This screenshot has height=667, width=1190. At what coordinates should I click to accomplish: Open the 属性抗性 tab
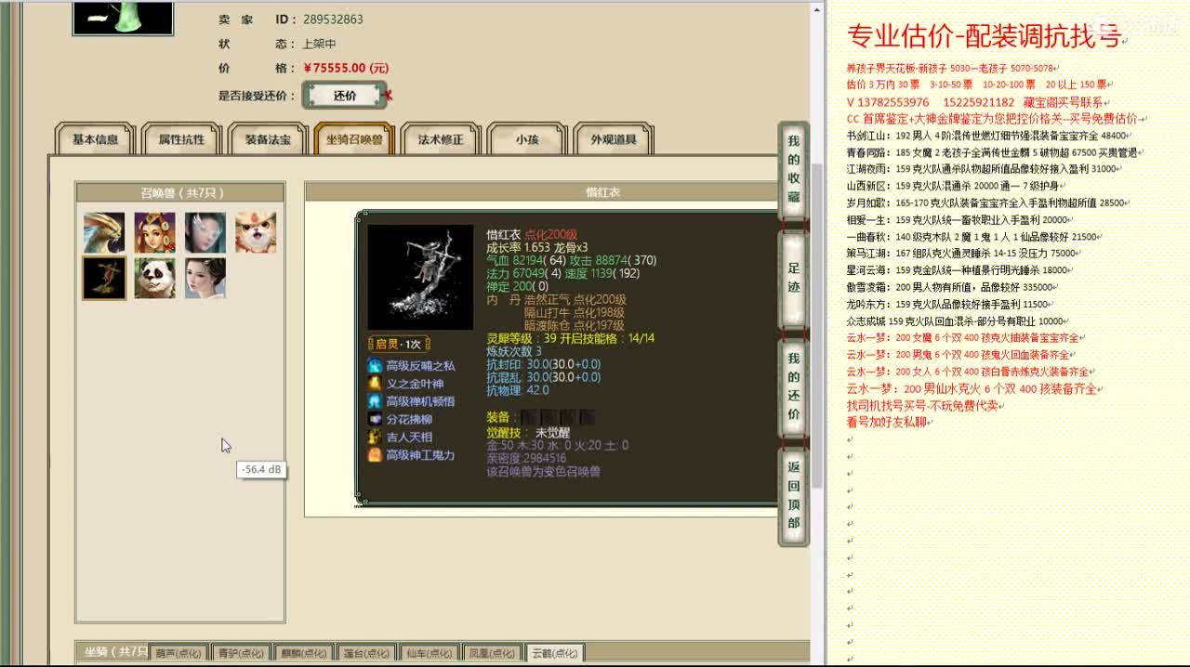click(x=181, y=139)
